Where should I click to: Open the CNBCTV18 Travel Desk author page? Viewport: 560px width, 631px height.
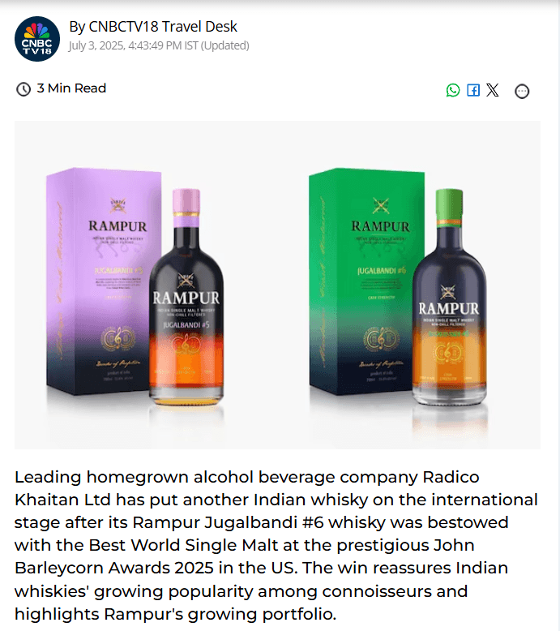[x=153, y=27]
